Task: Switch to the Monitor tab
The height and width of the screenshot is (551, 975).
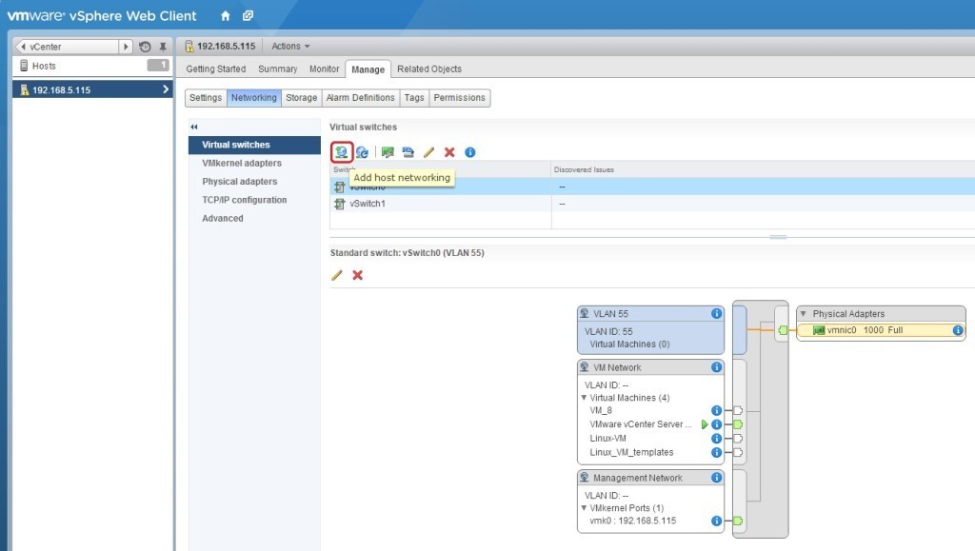Action: pos(324,69)
